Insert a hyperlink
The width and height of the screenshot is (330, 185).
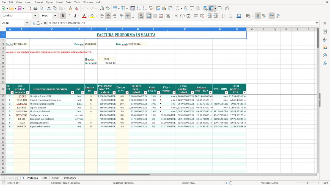coord(186,8)
